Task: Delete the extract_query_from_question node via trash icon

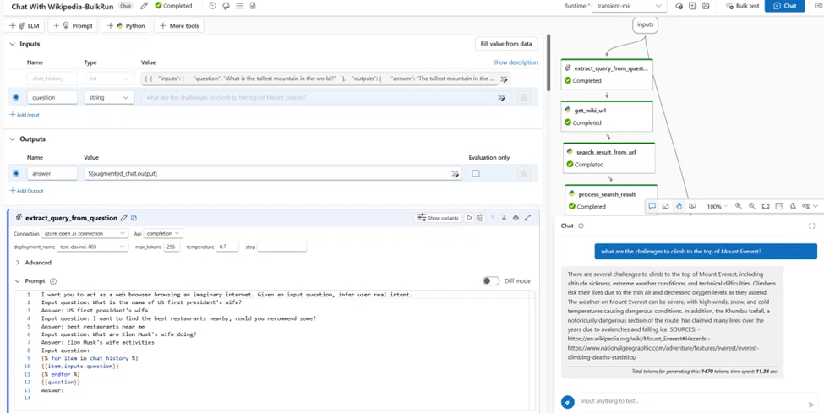Action: point(480,218)
